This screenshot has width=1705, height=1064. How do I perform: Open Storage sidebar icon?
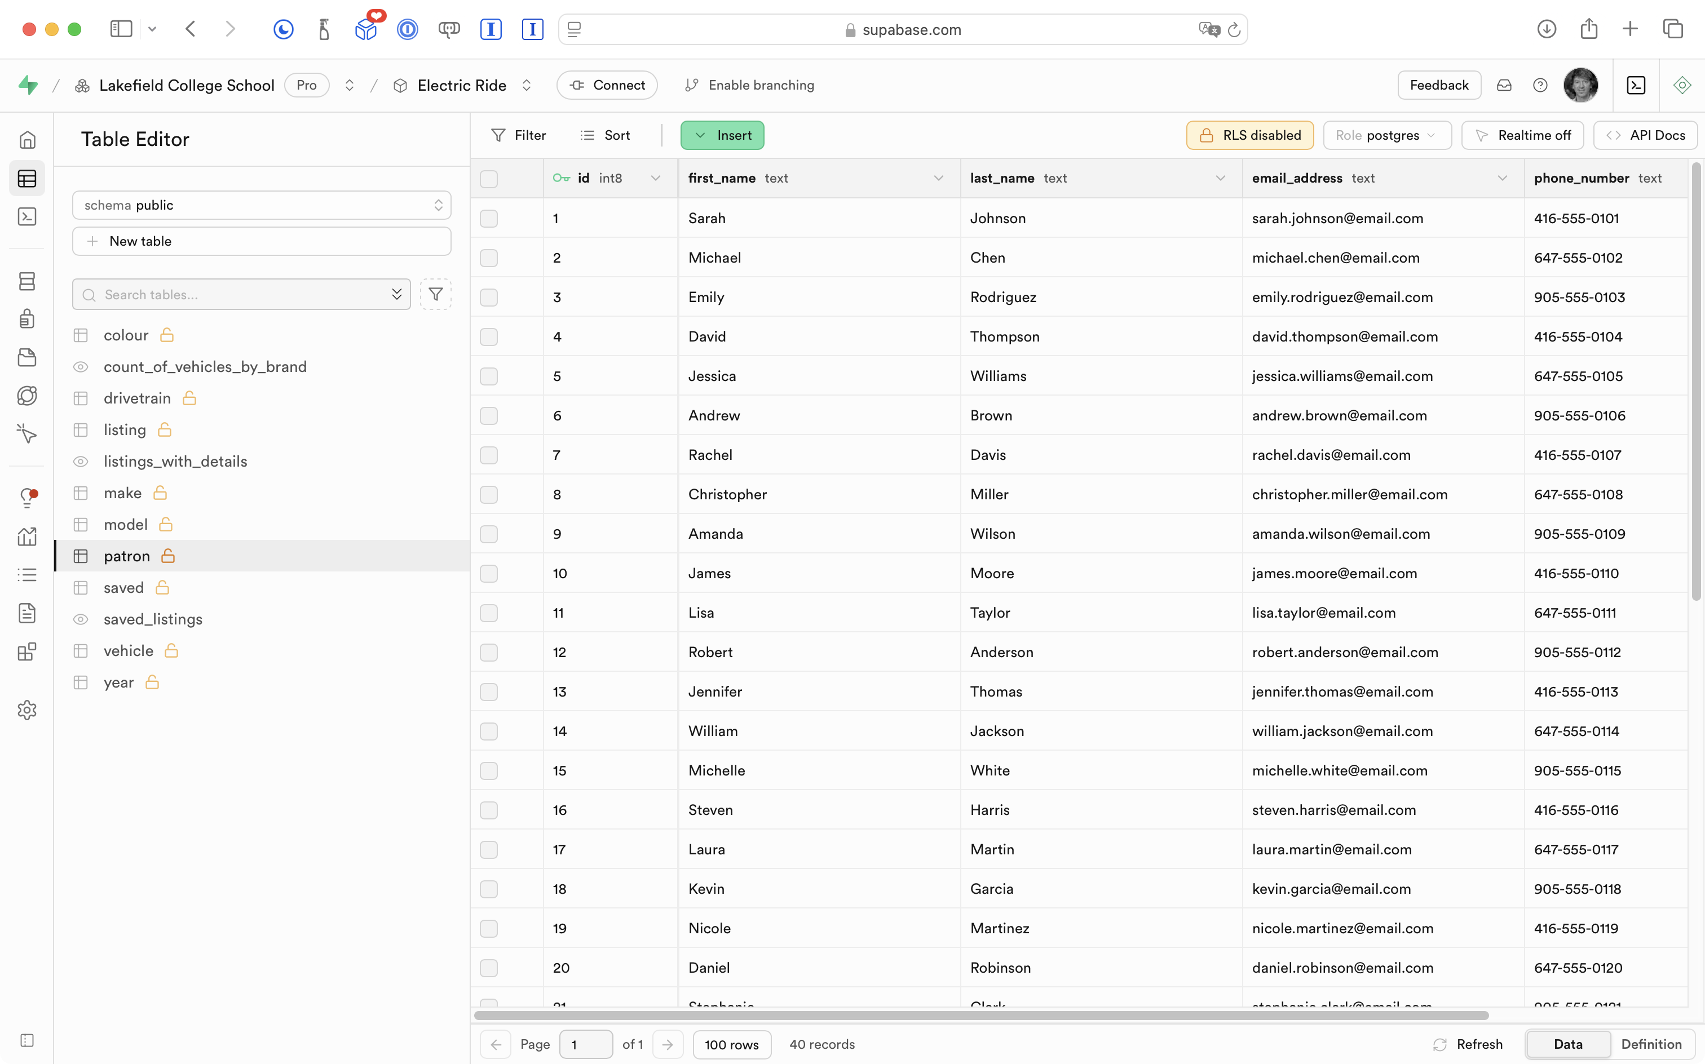pyautogui.click(x=26, y=357)
